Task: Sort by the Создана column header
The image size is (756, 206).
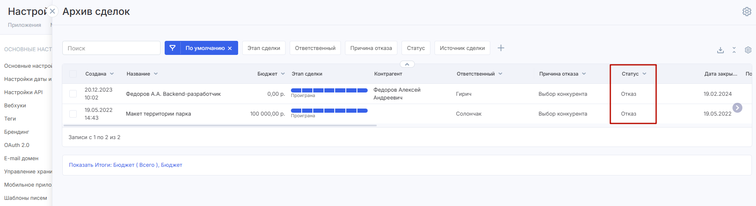Action: [x=96, y=74]
